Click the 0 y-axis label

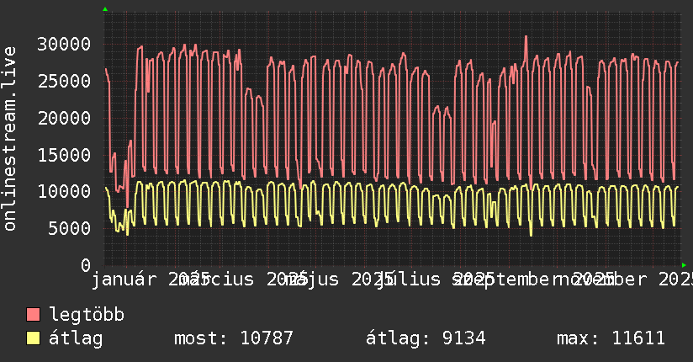pyautogui.click(x=86, y=265)
